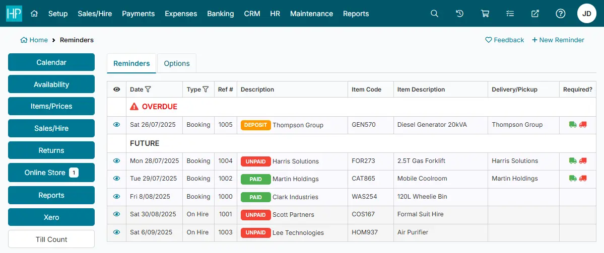Click item code GEN570

tap(364, 125)
